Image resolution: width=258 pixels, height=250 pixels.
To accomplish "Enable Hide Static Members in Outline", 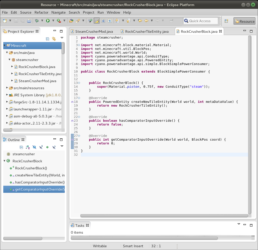I will (41, 146).
